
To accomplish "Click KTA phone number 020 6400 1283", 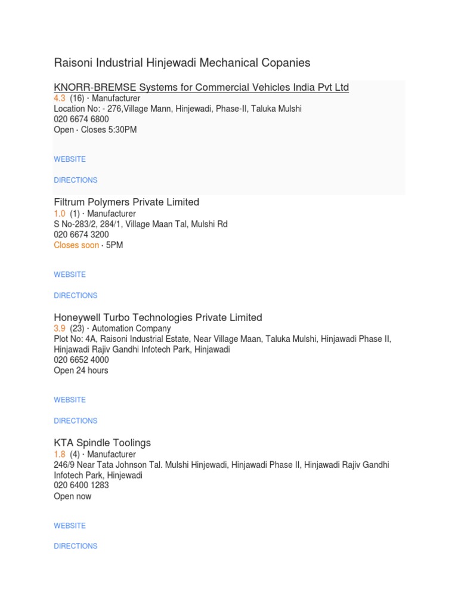I will pyautogui.click(x=81, y=486).
